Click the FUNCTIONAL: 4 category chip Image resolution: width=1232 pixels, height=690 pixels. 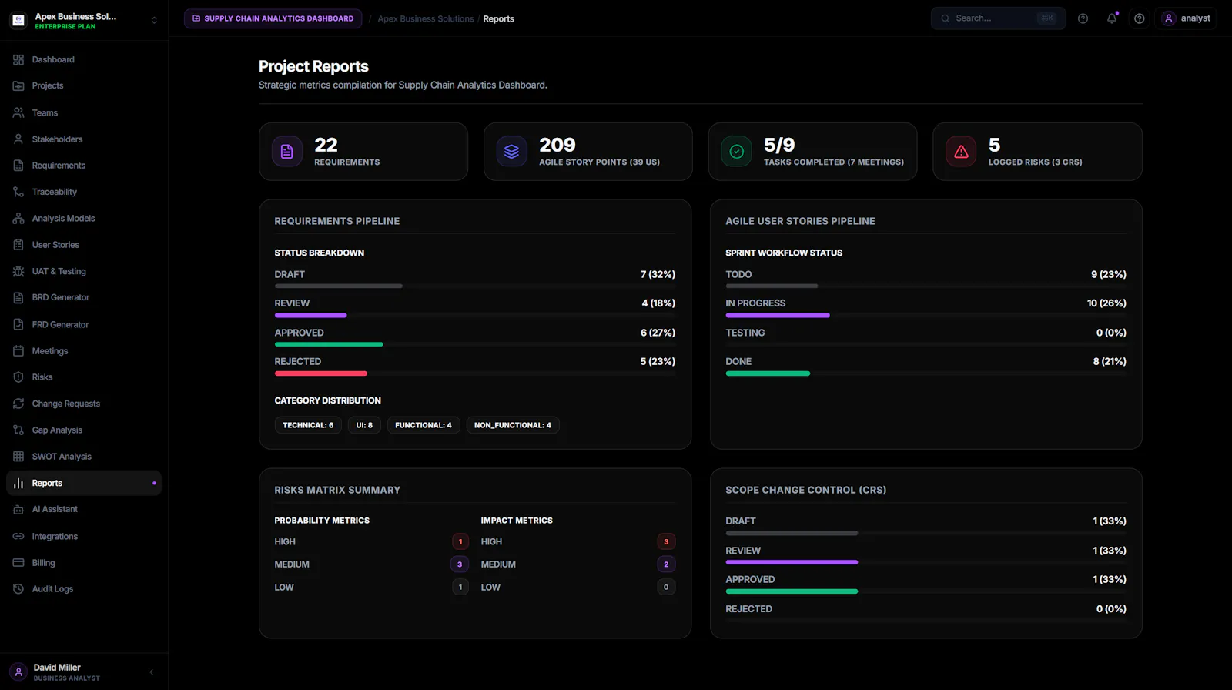click(423, 425)
